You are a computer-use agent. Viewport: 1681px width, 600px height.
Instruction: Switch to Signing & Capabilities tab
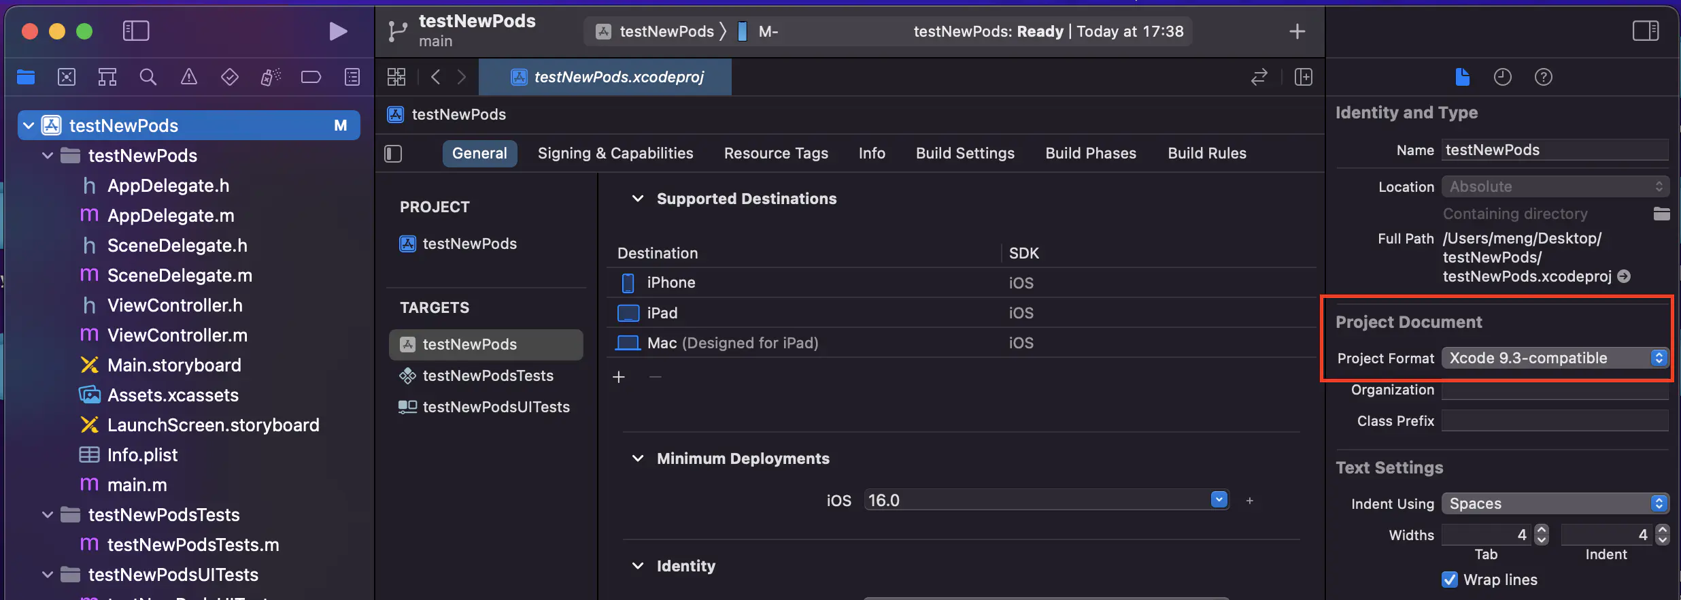coord(615,154)
